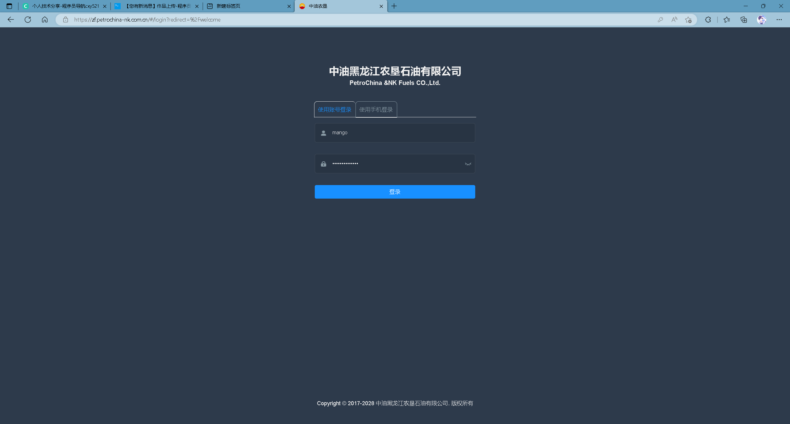This screenshot has width=790, height=424.
Task: Add page to favorites star icon
Action: [x=688, y=20]
